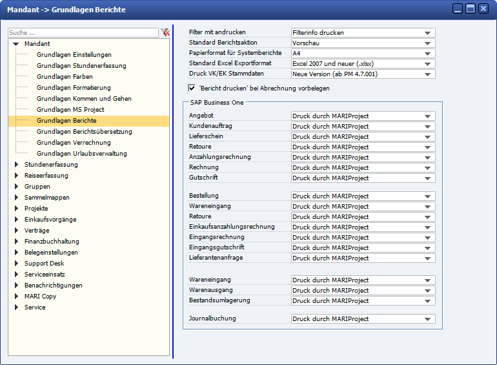Select Grundlagen Farben in tree
This screenshot has height=365, width=497.
pos(65,77)
